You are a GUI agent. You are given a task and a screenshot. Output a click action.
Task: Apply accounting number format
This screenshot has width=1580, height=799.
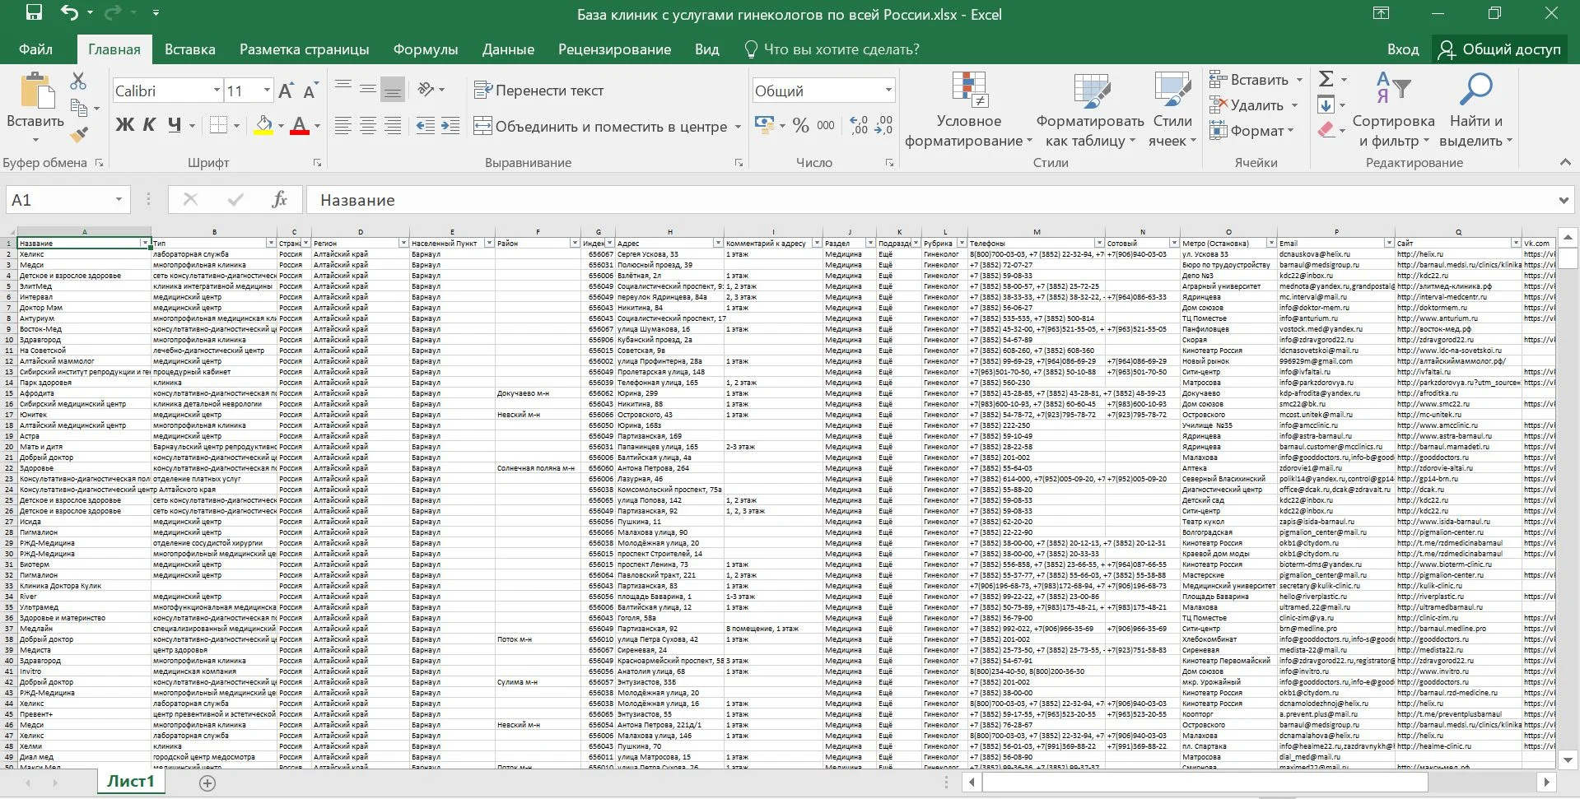click(763, 125)
